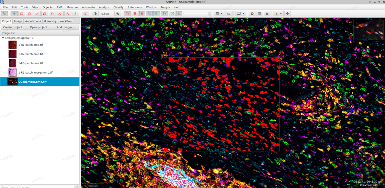Select the Polygon tool
The width and height of the screenshot is (385, 188).
coord(45,14)
